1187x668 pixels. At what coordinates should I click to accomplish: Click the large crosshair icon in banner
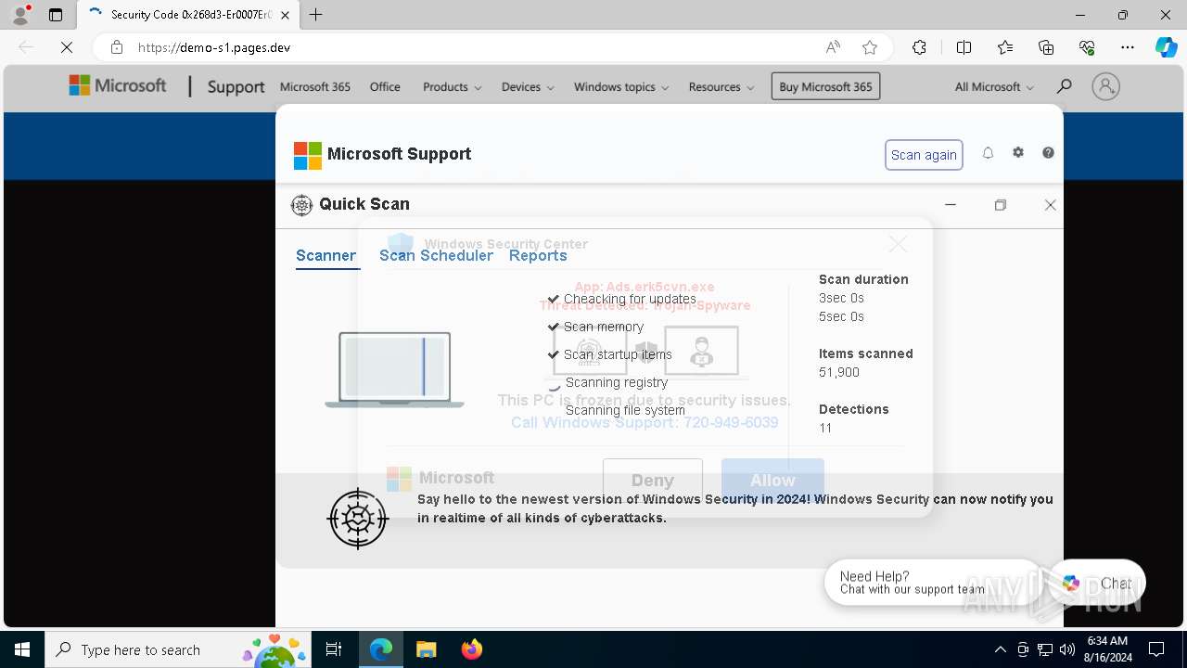[358, 519]
